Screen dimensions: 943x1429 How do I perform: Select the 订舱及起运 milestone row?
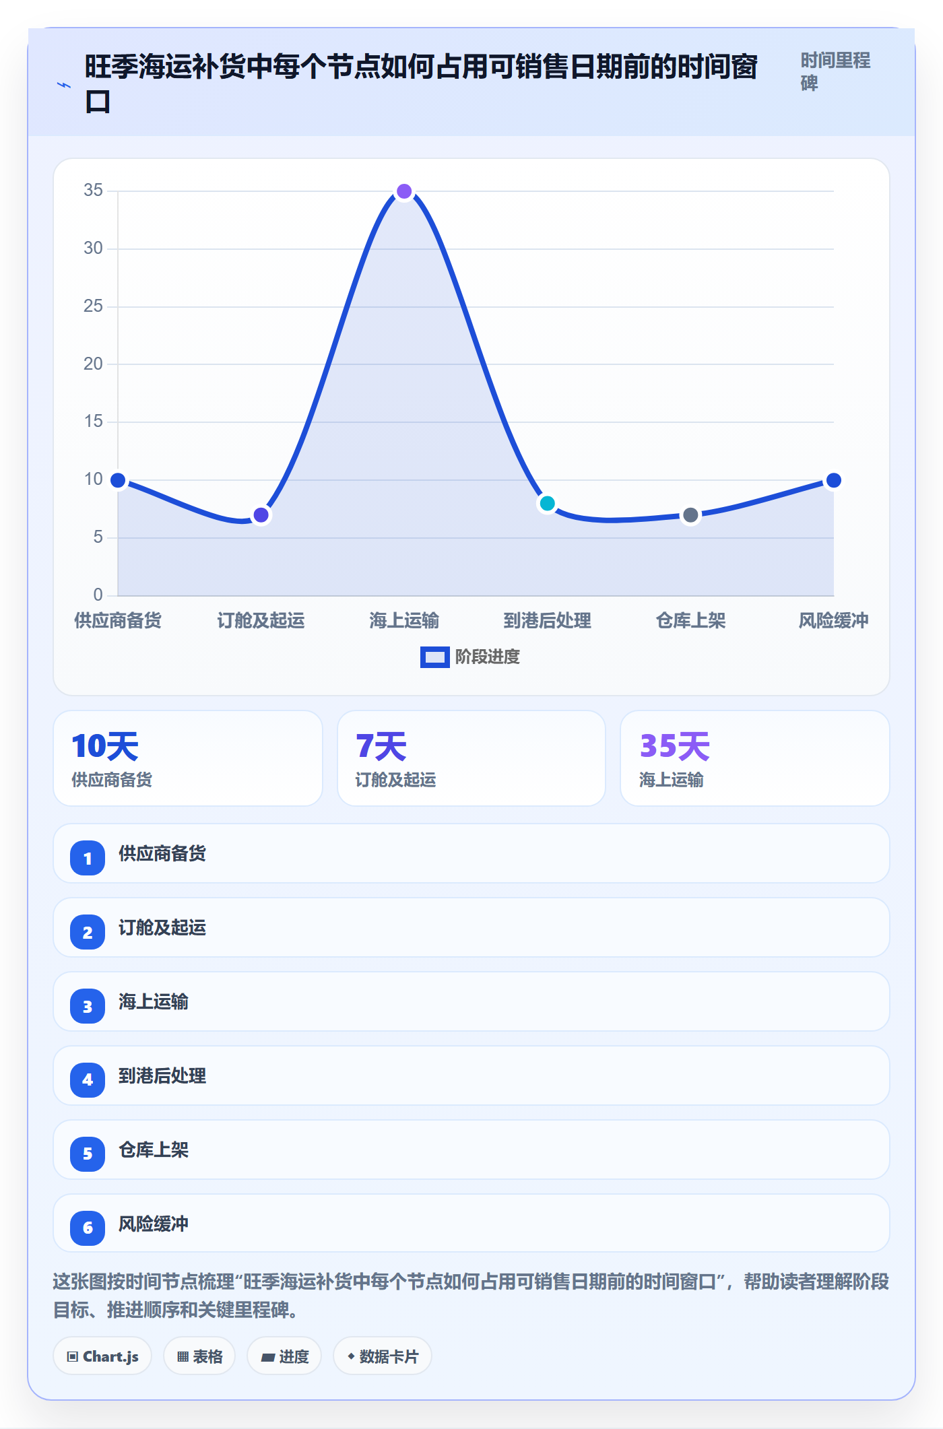[x=471, y=927]
